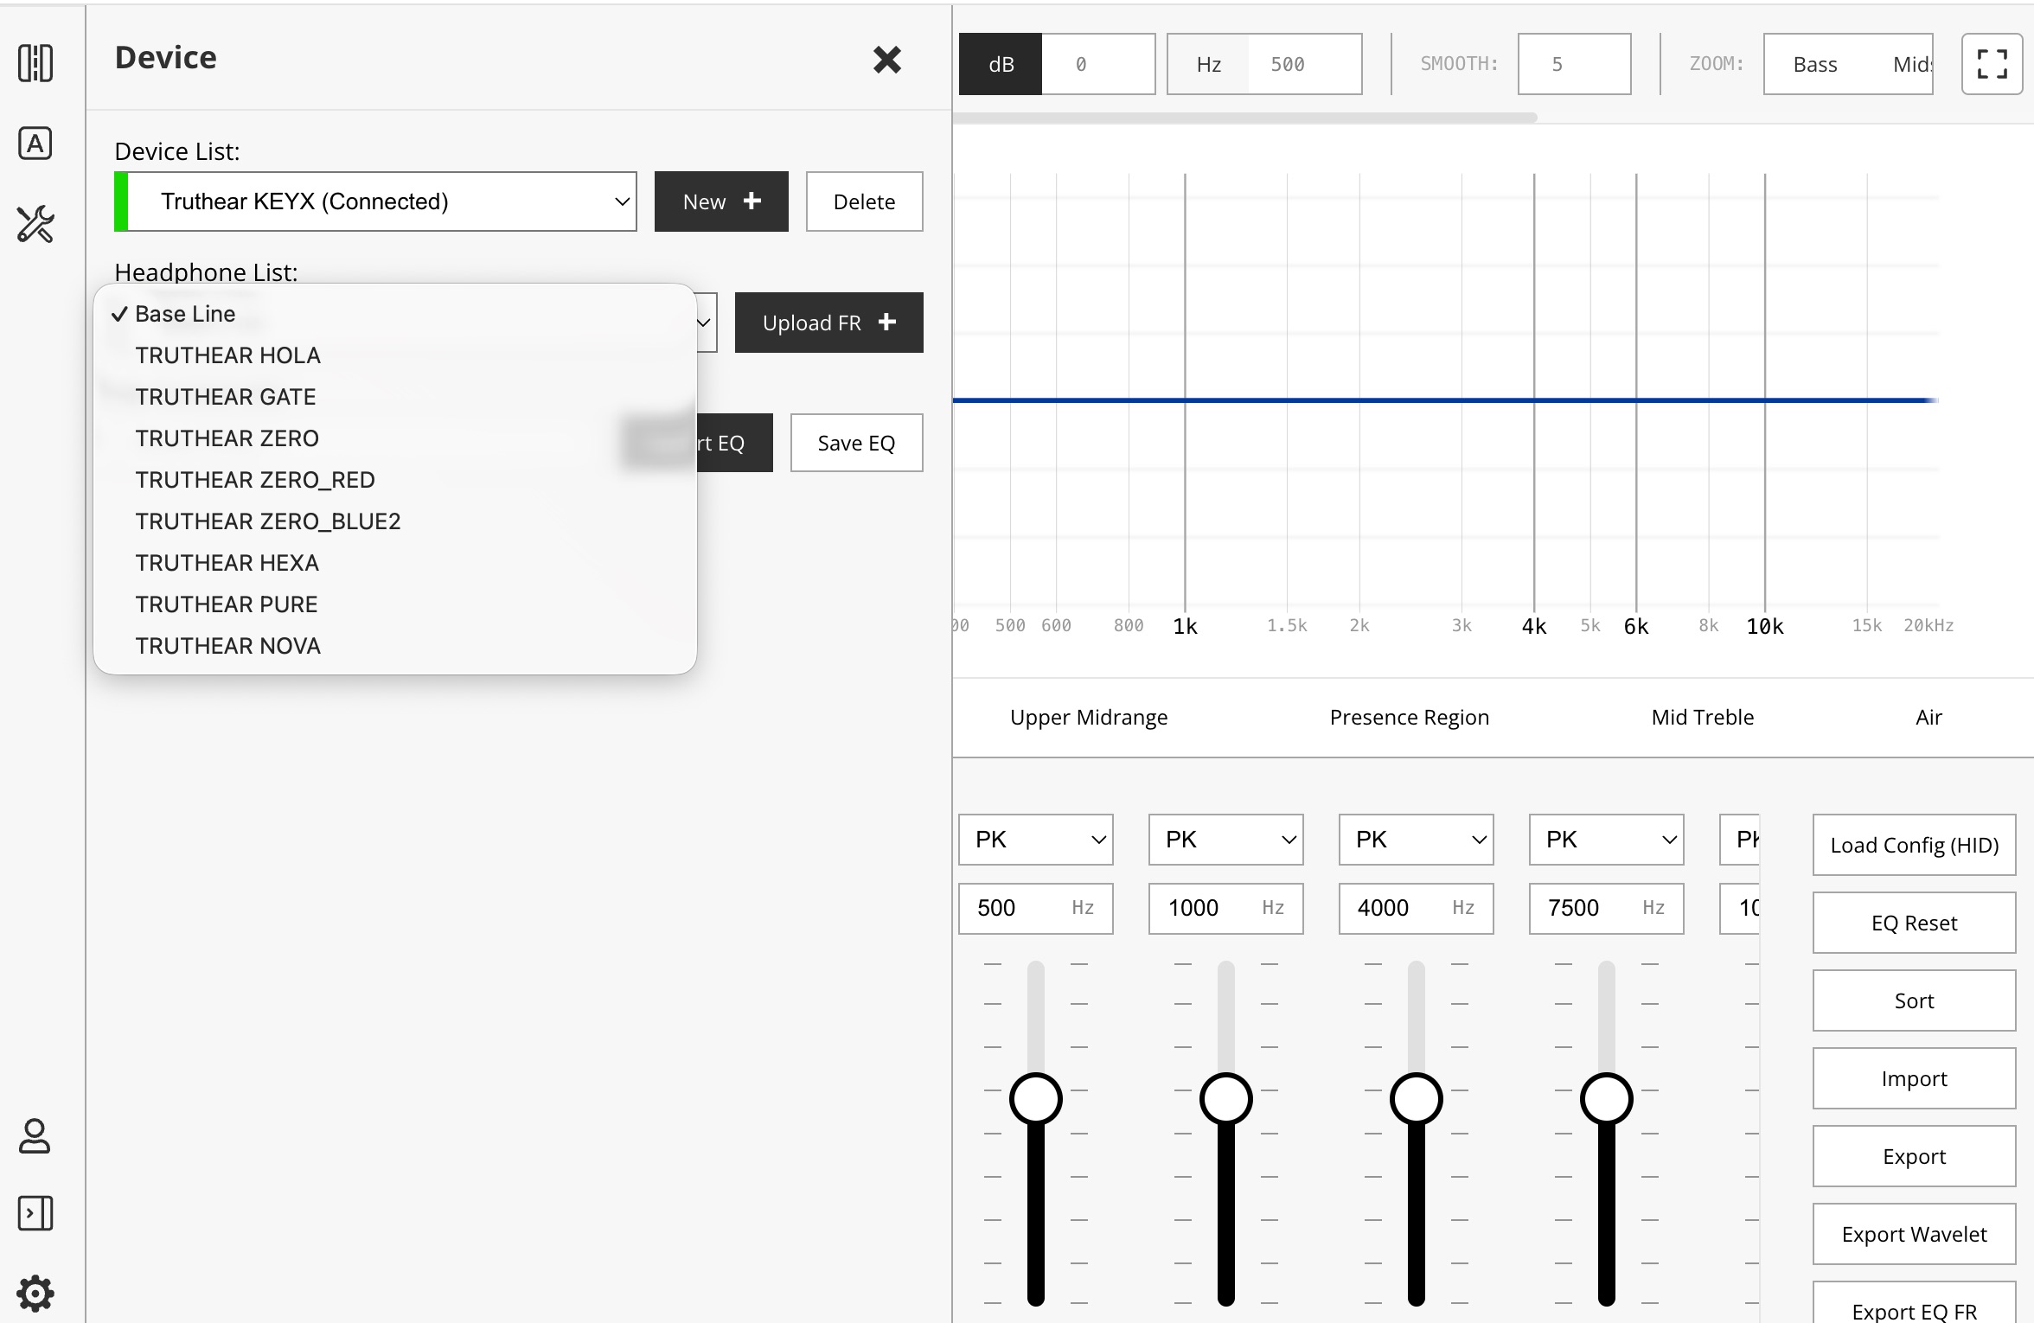2034x1323 pixels.
Task: Open the console icon near bottom sidebar
Action: tap(35, 1213)
